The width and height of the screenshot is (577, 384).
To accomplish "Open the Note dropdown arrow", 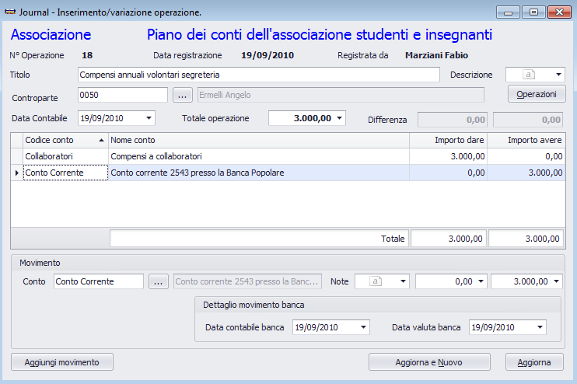I will coord(403,281).
